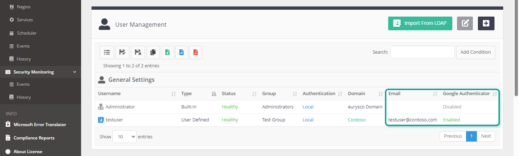Copy table data with the copy icon

coord(153,52)
